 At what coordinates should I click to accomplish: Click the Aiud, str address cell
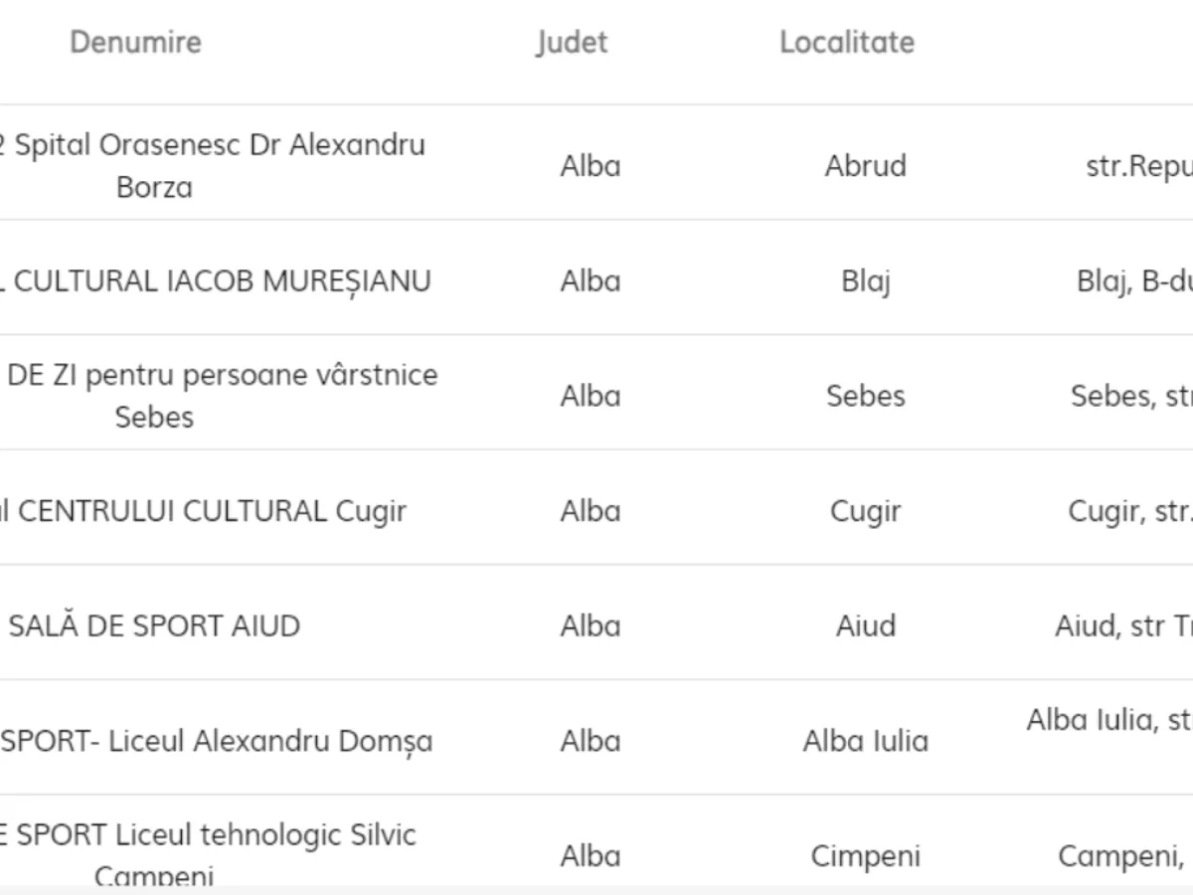tap(1123, 626)
